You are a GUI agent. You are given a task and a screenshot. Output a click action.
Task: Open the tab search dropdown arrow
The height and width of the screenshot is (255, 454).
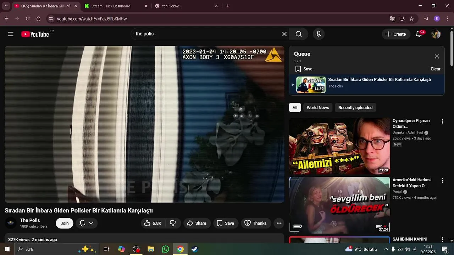click(x=6, y=6)
